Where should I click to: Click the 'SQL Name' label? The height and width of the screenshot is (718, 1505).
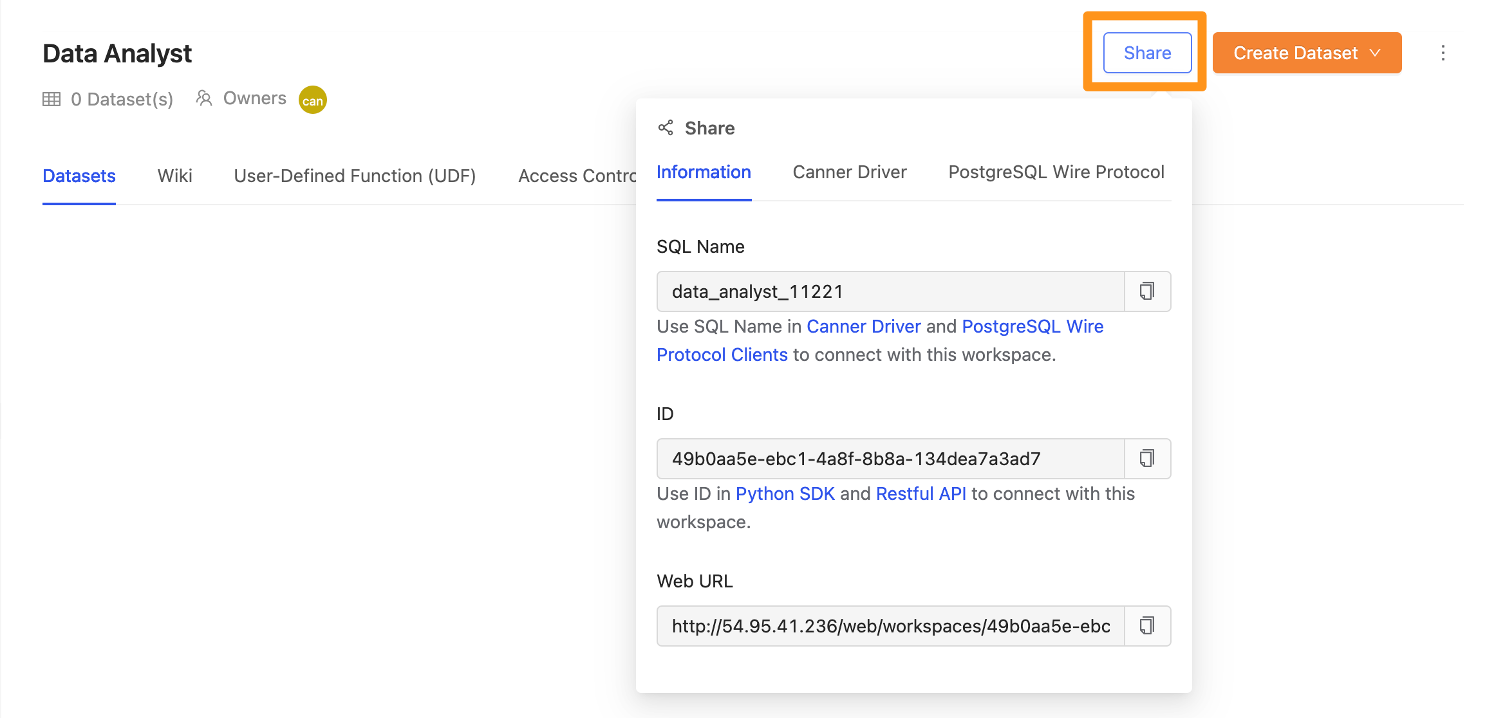coord(700,247)
